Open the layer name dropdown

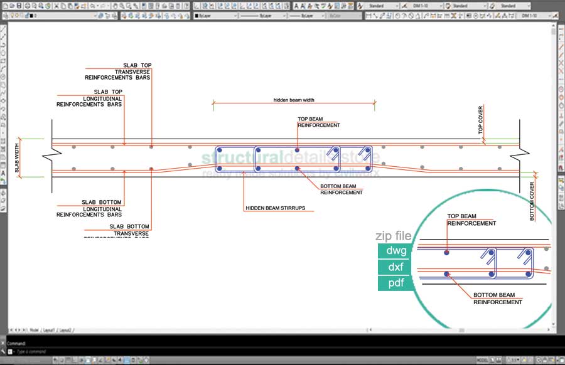tap(63, 15)
